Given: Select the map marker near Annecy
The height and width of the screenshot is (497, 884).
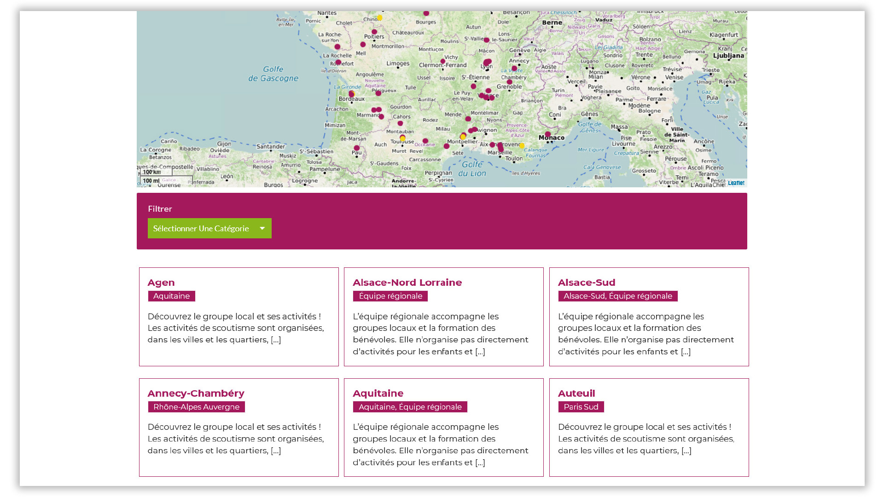Looking at the screenshot, I should pos(514,68).
